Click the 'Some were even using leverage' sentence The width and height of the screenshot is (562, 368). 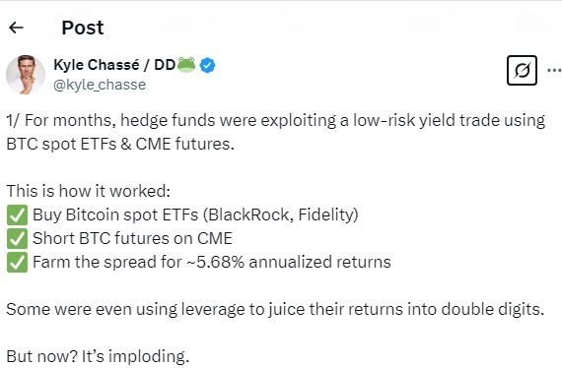point(275,309)
